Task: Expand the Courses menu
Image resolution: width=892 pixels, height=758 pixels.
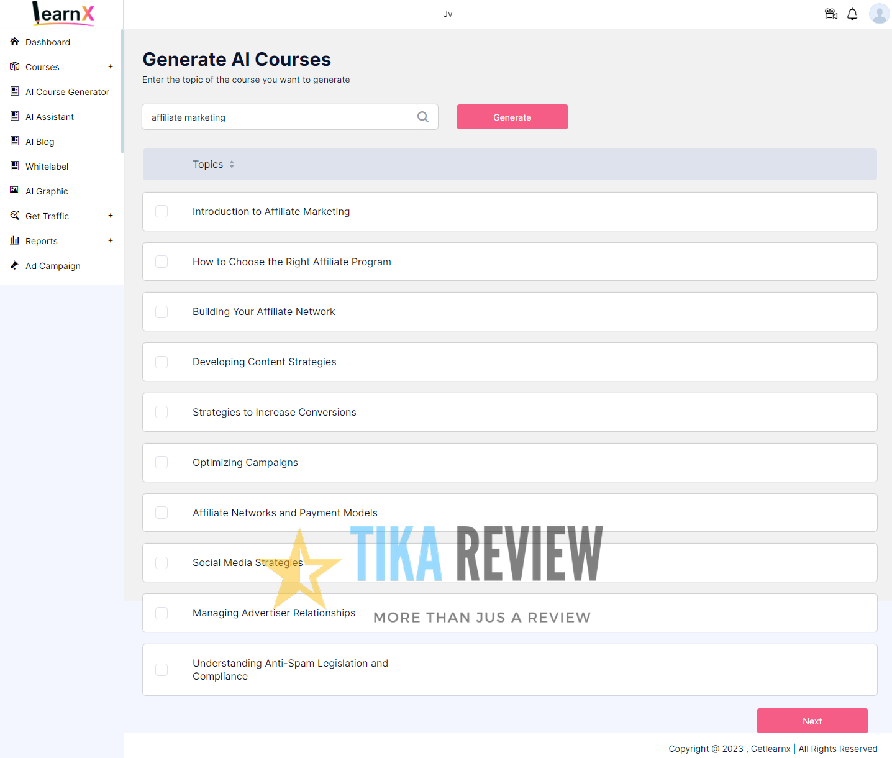Action: 111,66
